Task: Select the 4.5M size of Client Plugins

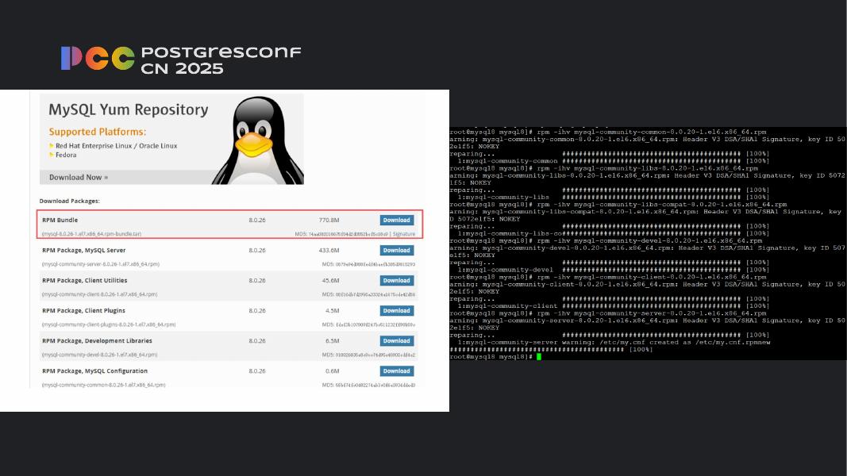Action: (x=332, y=311)
